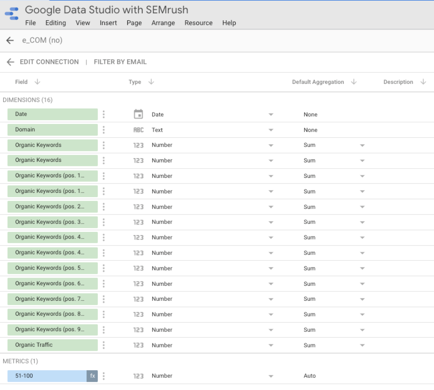Select the Organic Traffic field chip
This screenshot has height=390, width=434.
tap(53, 345)
